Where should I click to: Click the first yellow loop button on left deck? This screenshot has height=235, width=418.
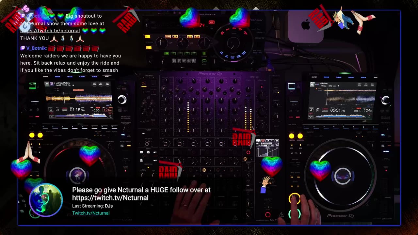click(x=32, y=135)
